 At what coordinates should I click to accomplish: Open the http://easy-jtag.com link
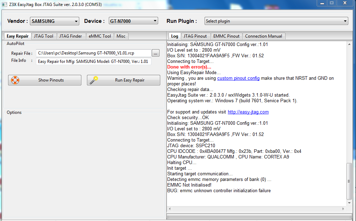248,112
